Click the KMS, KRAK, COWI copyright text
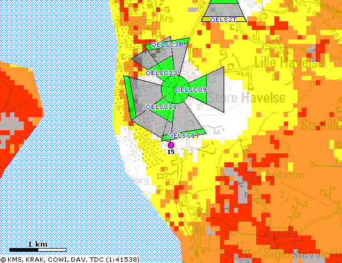The image size is (342, 263). [x=70, y=259]
